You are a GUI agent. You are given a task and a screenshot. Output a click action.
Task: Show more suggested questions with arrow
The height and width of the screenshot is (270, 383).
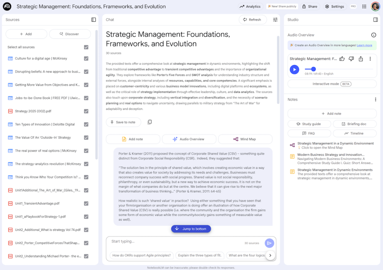point(270,255)
